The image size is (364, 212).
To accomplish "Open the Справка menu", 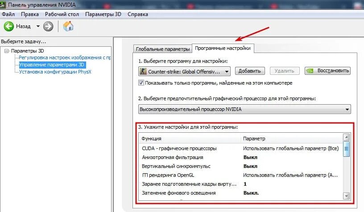I will point(138,14).
